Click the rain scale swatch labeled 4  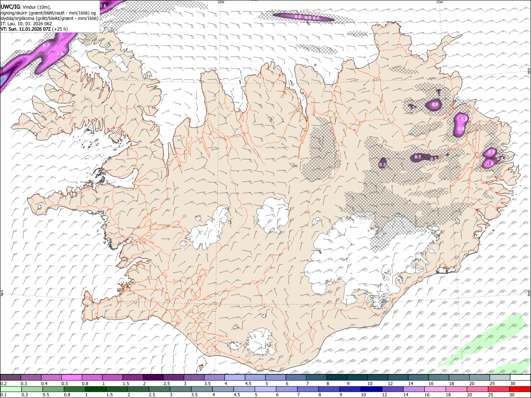(x=223, y=389)
